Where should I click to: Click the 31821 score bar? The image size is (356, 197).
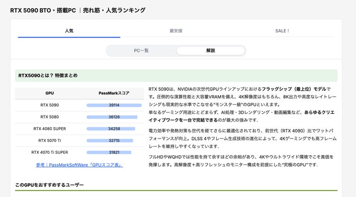[x=109, y=153]
